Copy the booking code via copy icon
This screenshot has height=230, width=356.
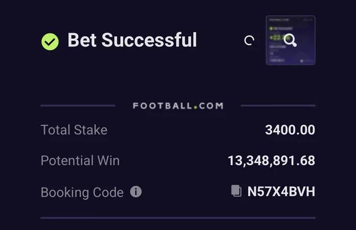[236, 191]
